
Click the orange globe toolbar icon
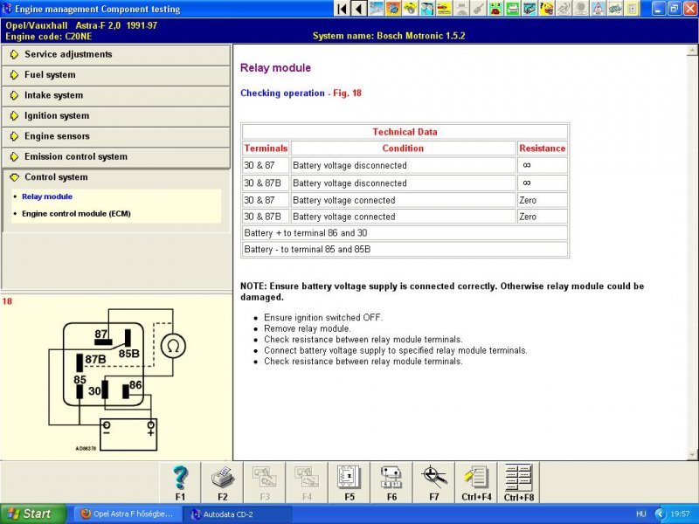coord(392,9)
